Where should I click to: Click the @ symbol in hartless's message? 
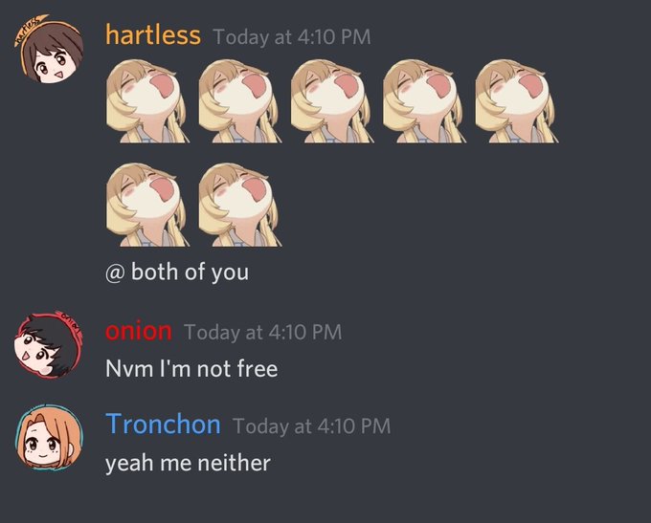pos(114,273)
